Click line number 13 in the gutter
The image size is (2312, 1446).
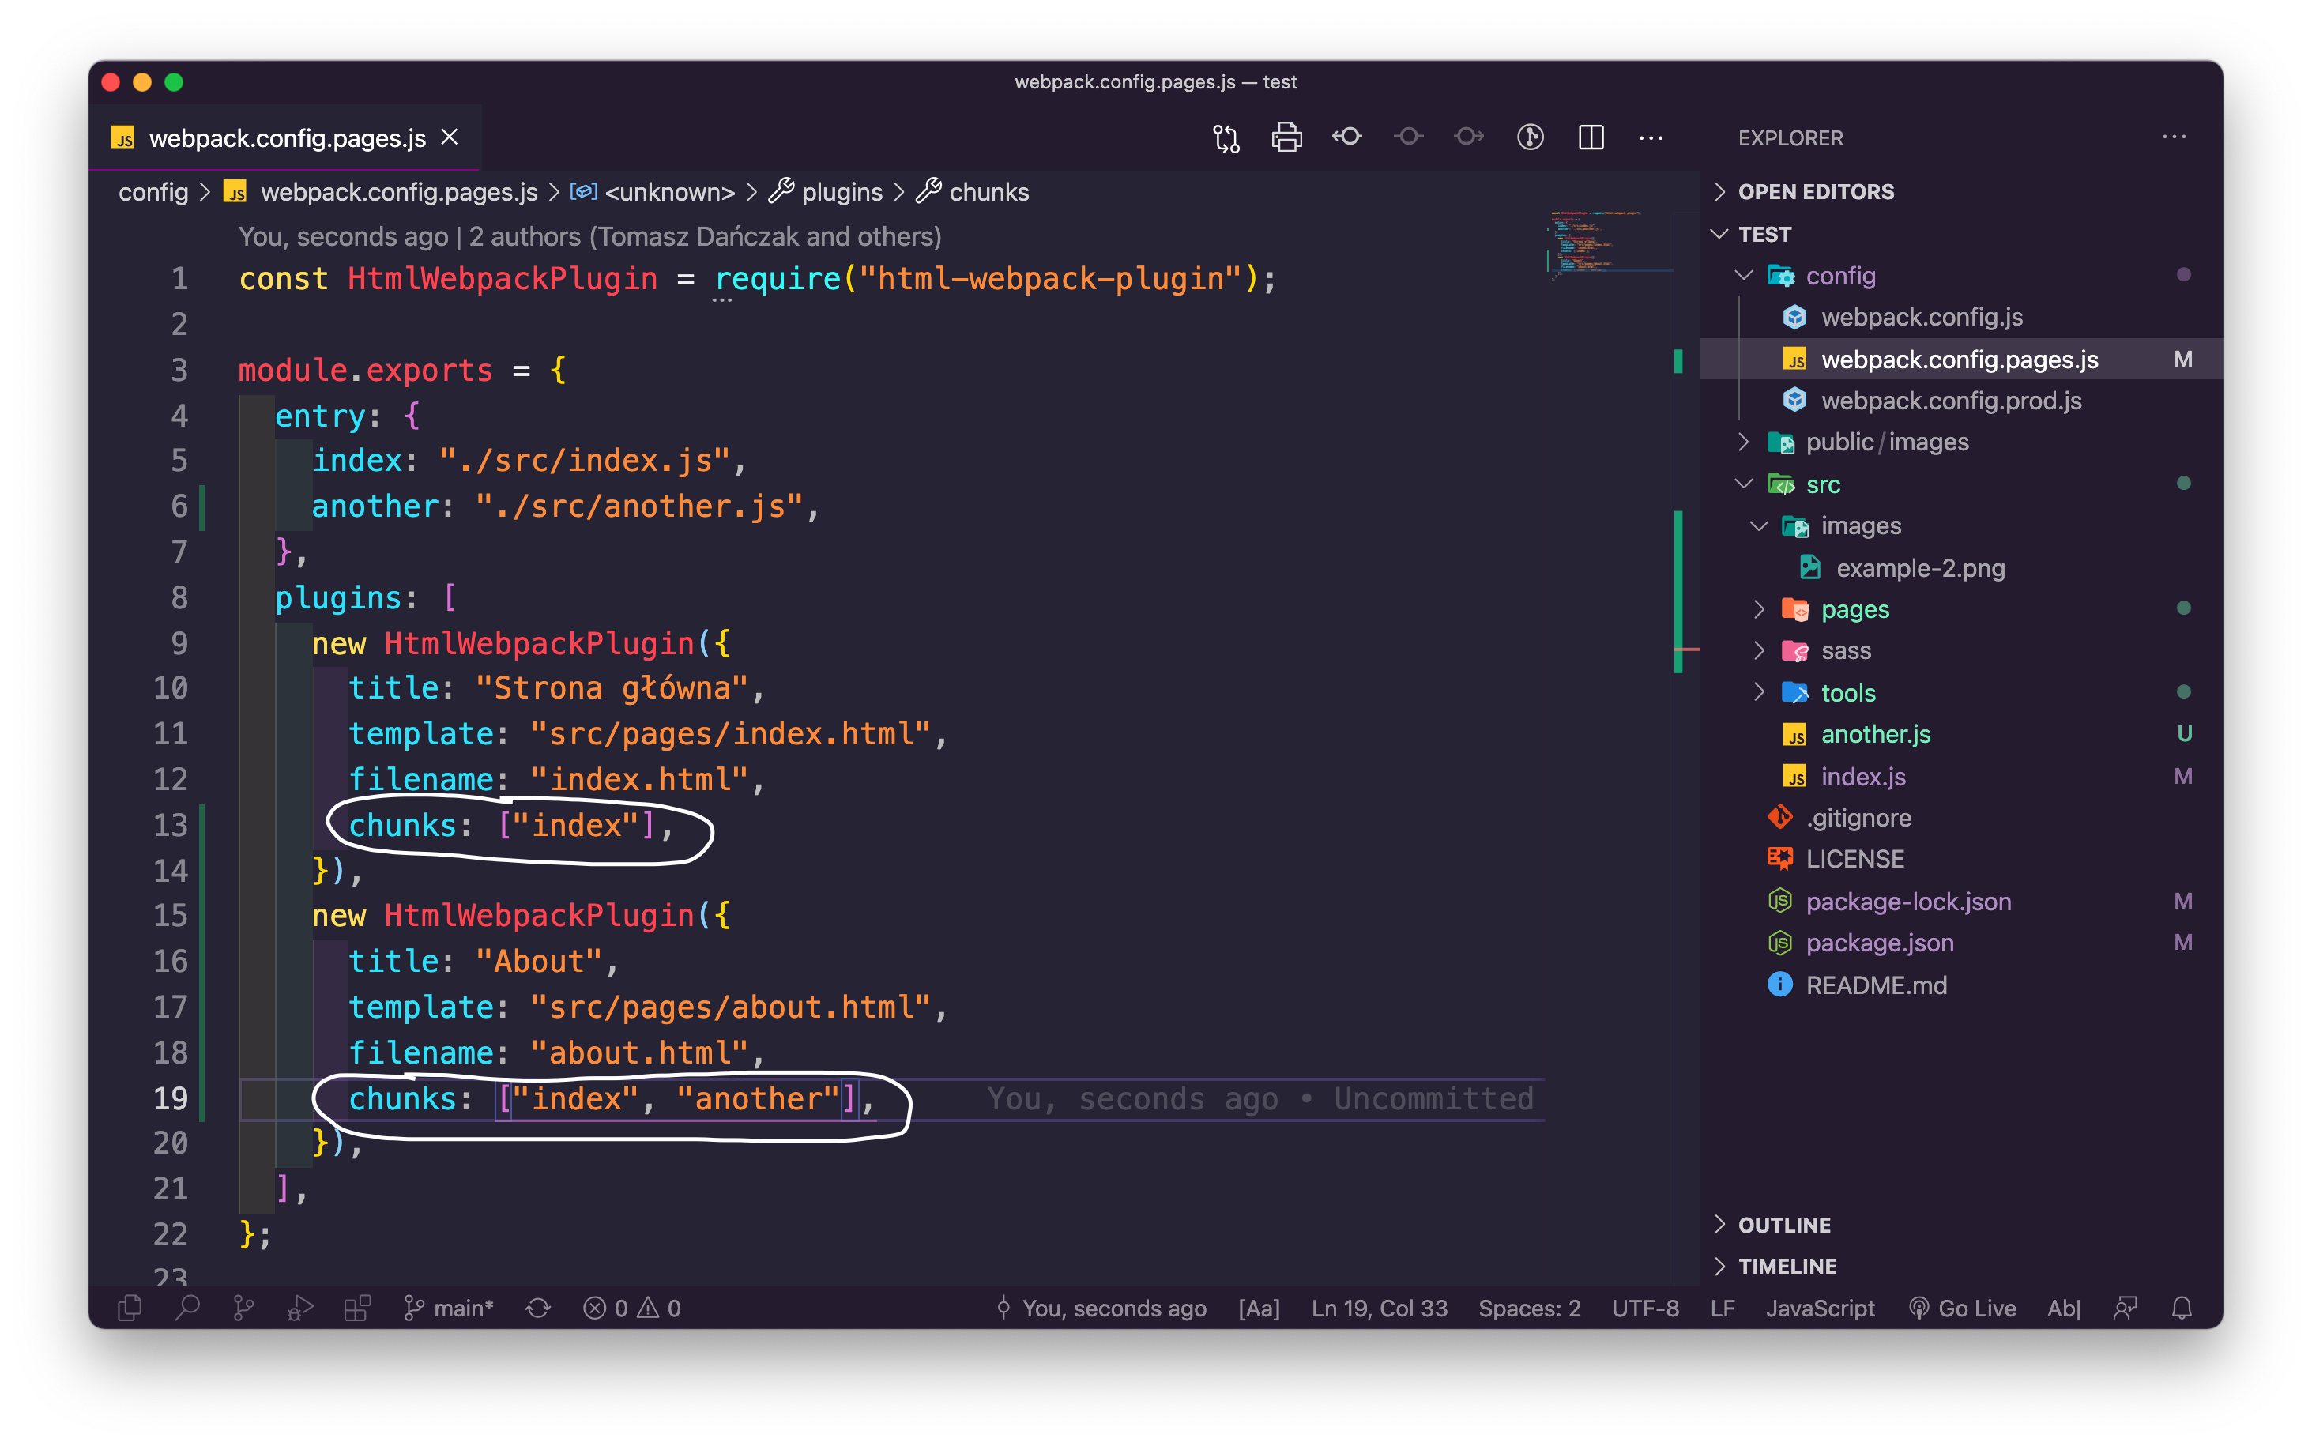pos(171,824)
